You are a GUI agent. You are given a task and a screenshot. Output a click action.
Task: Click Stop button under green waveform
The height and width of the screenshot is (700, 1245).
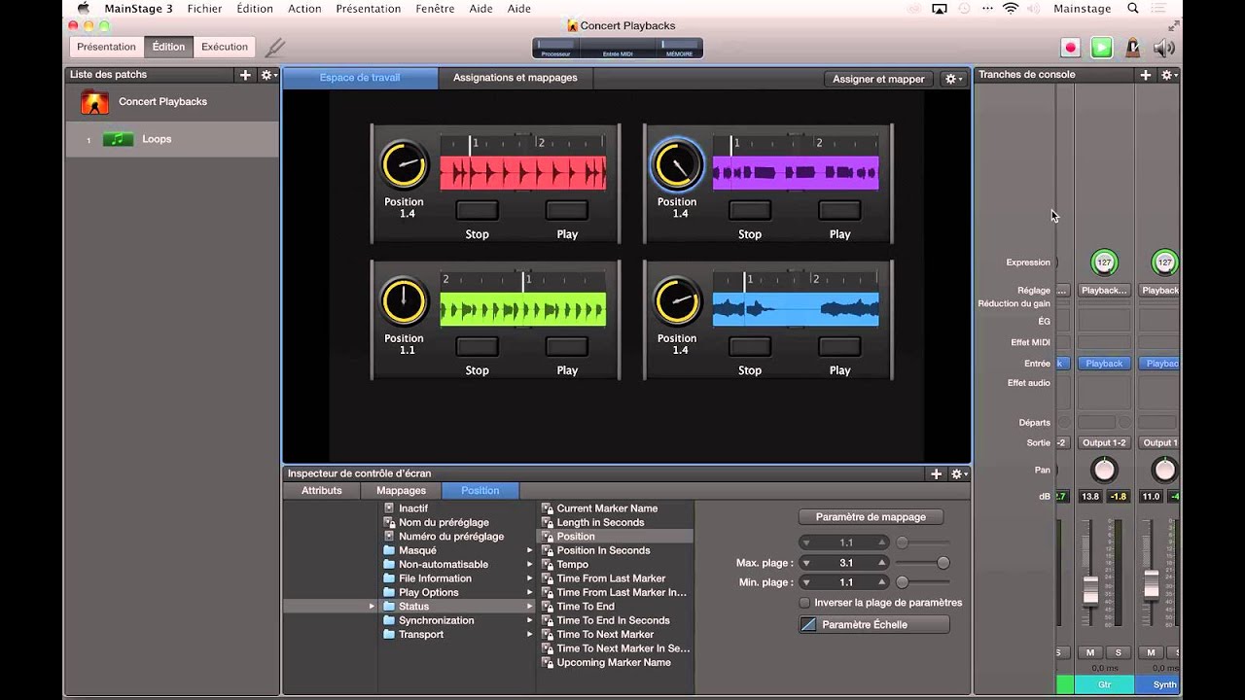477,346
